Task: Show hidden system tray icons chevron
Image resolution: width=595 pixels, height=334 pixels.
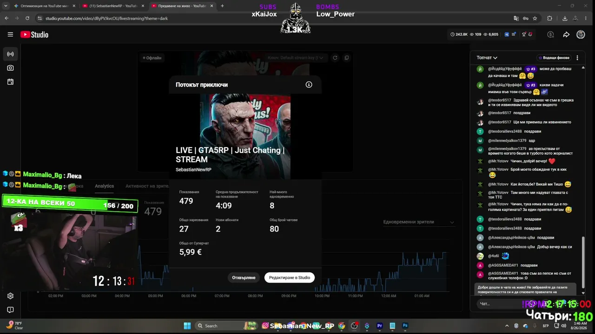Action: 508,326
